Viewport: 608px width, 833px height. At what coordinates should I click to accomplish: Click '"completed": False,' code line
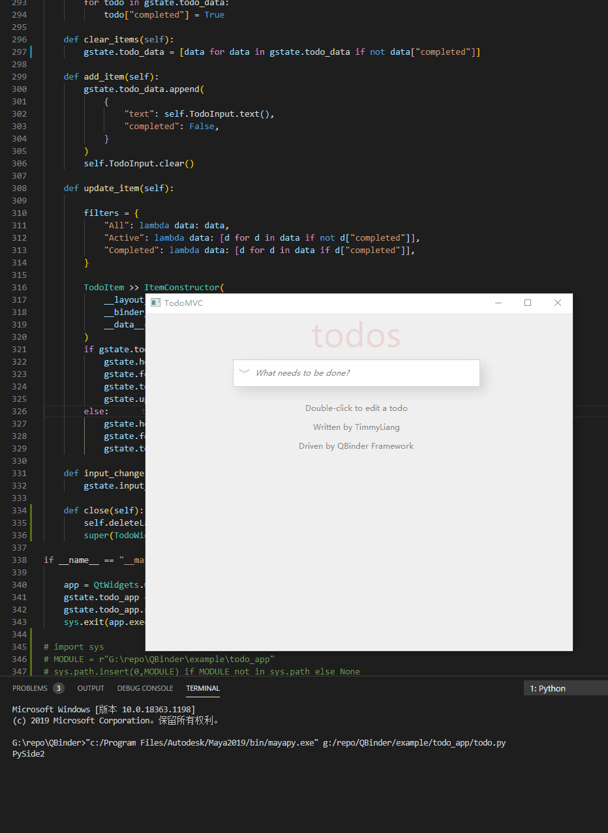(x=172, y=126)
